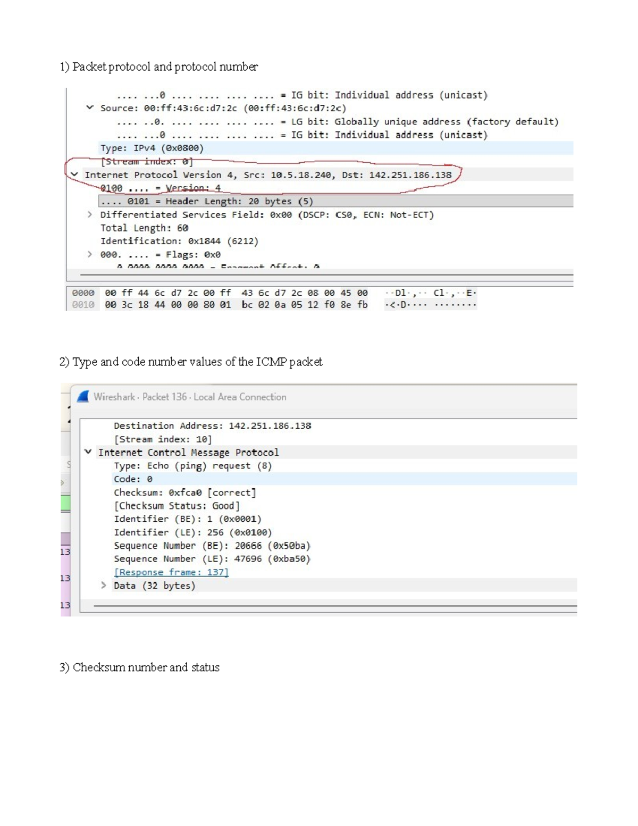The width and height of the screenshot is (638, 826).
Task: Collapse the Source 00:ff:43:6c:d7:2c tree node
Action: tap(90, 107)
